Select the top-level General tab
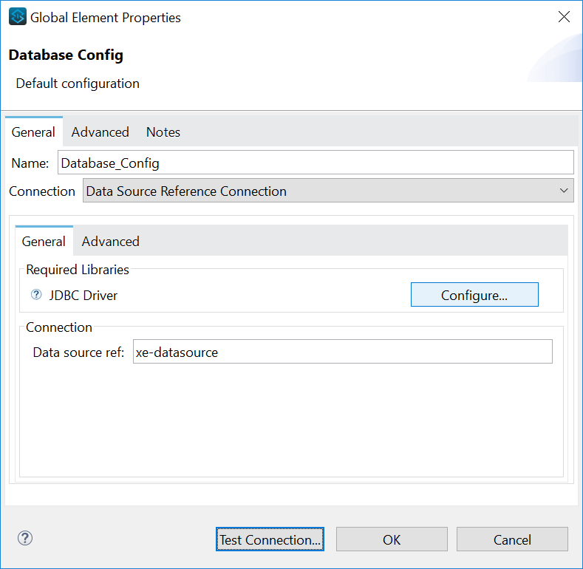 pos(33,132)
